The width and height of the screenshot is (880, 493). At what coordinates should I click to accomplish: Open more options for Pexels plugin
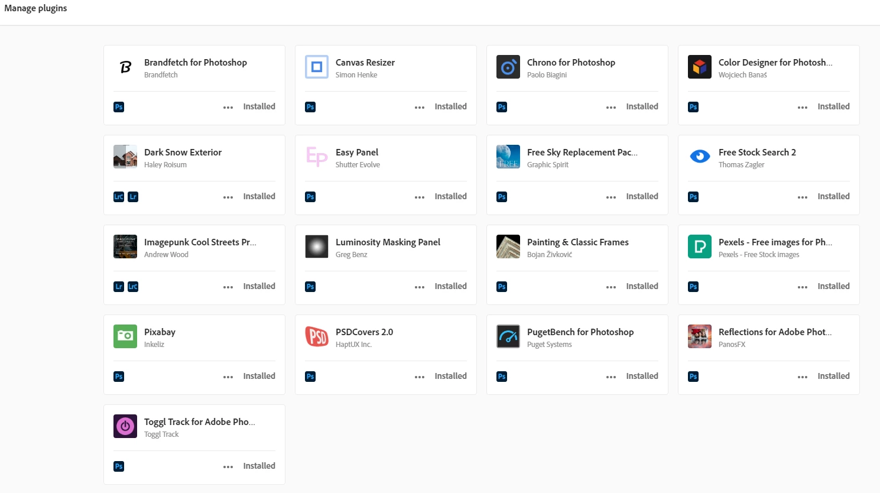point(803,287)
